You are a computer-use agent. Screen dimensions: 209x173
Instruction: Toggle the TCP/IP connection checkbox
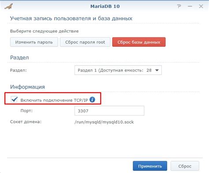click(x=14, y=100)
